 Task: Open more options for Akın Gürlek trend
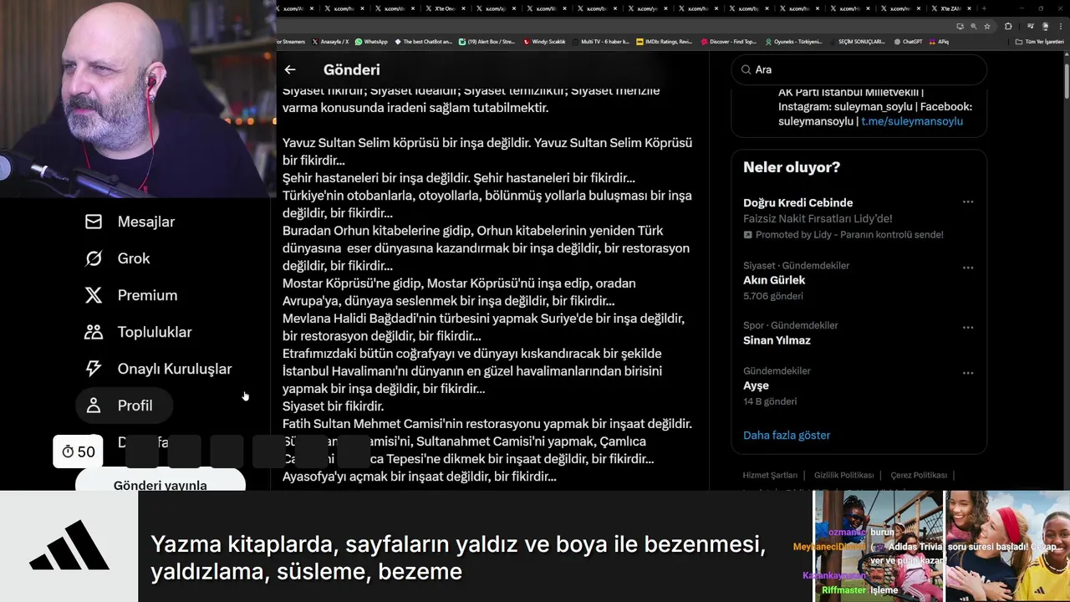pyautogui.click(x=967, y=268)
